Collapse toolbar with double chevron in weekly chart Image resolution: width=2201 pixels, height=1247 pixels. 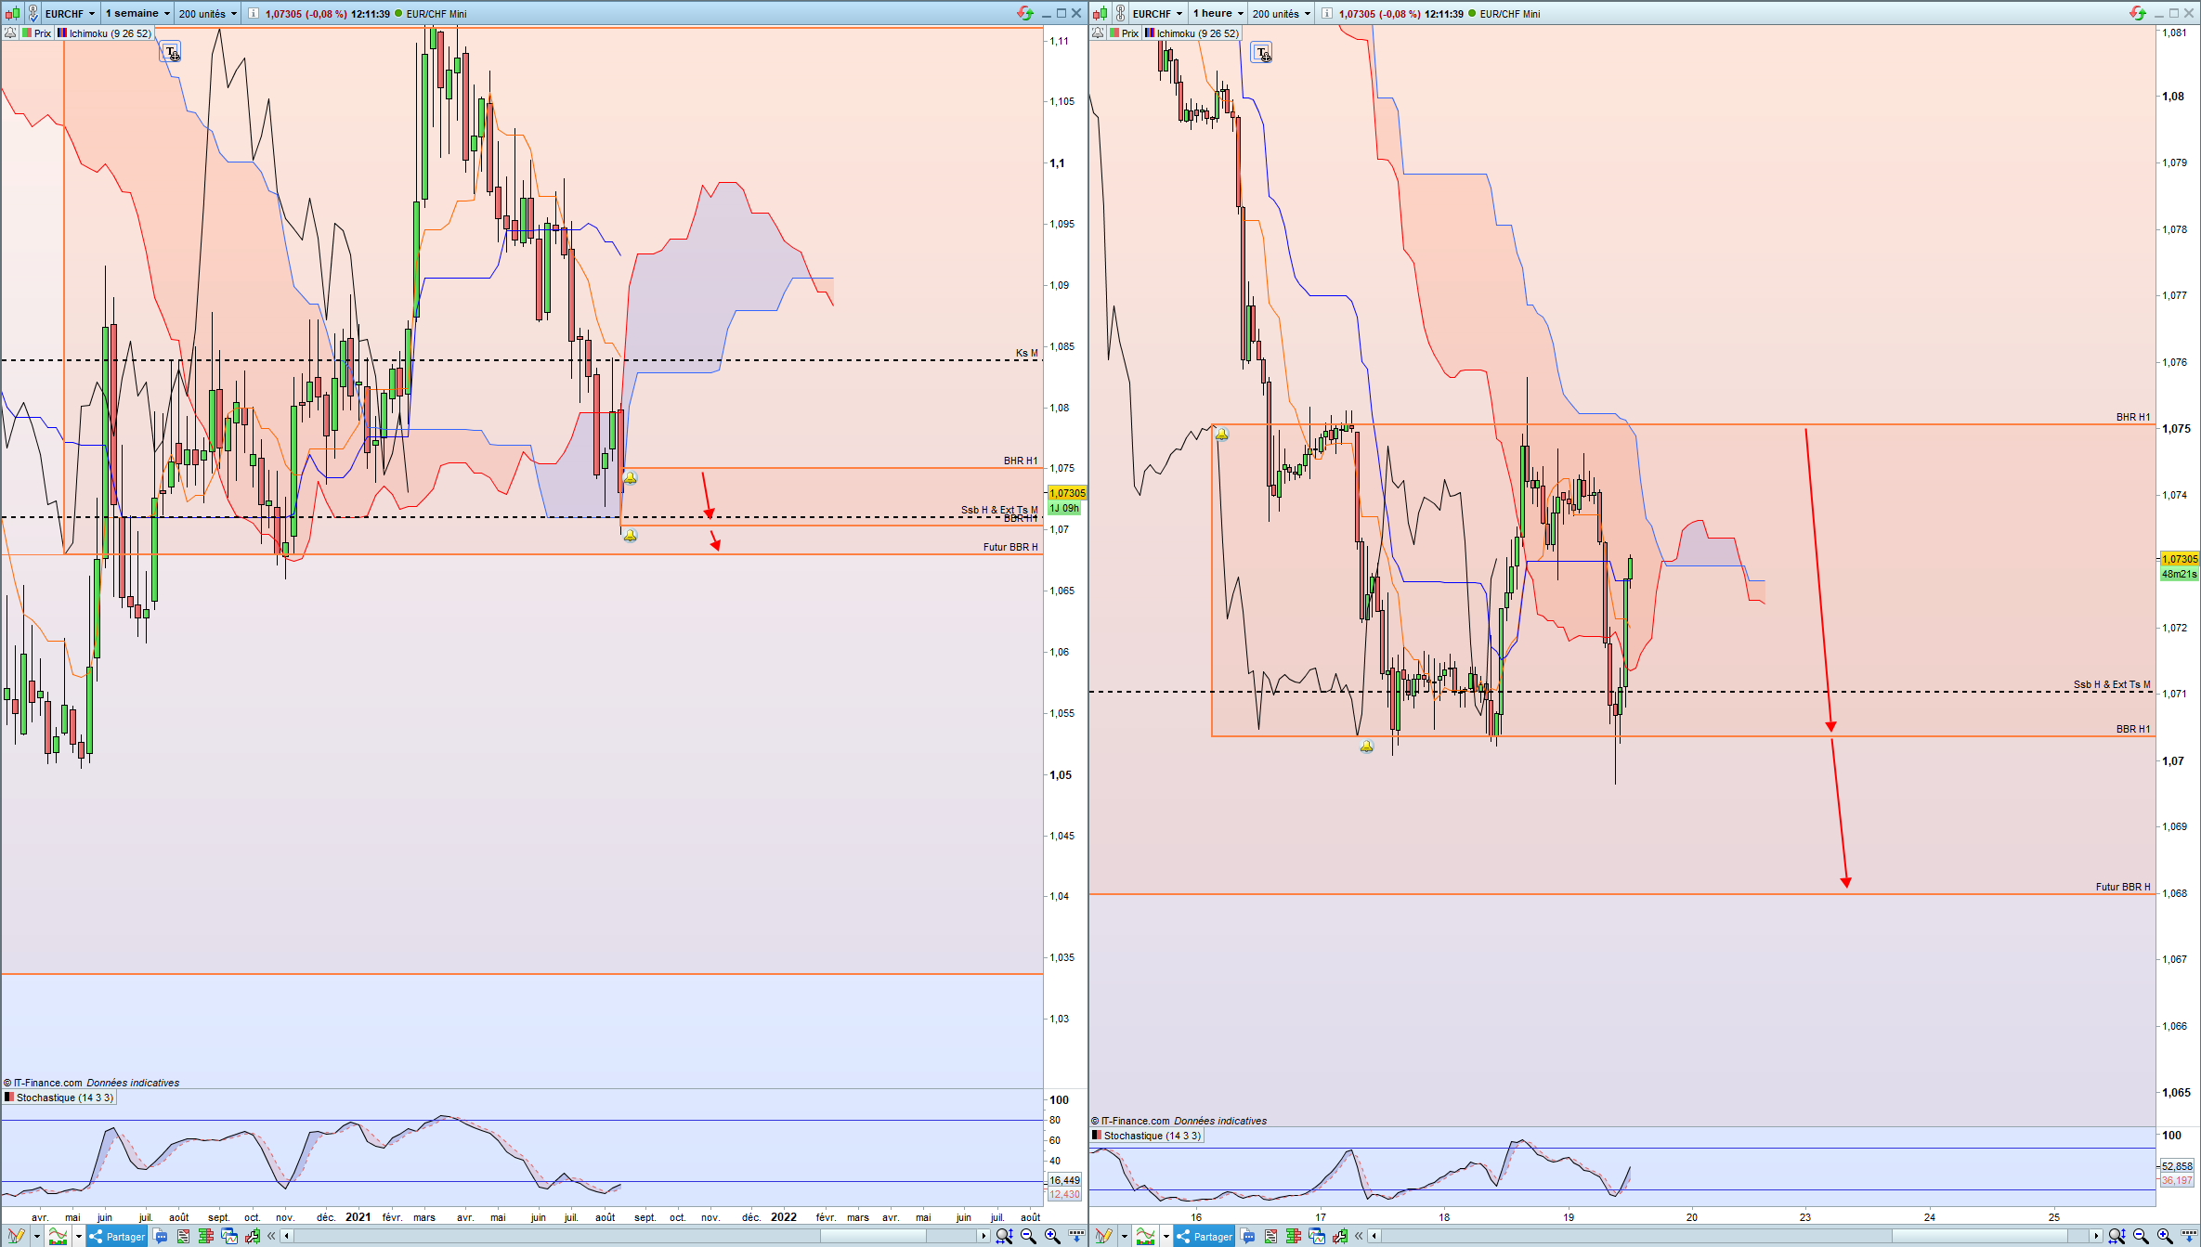click(271, 1236)
